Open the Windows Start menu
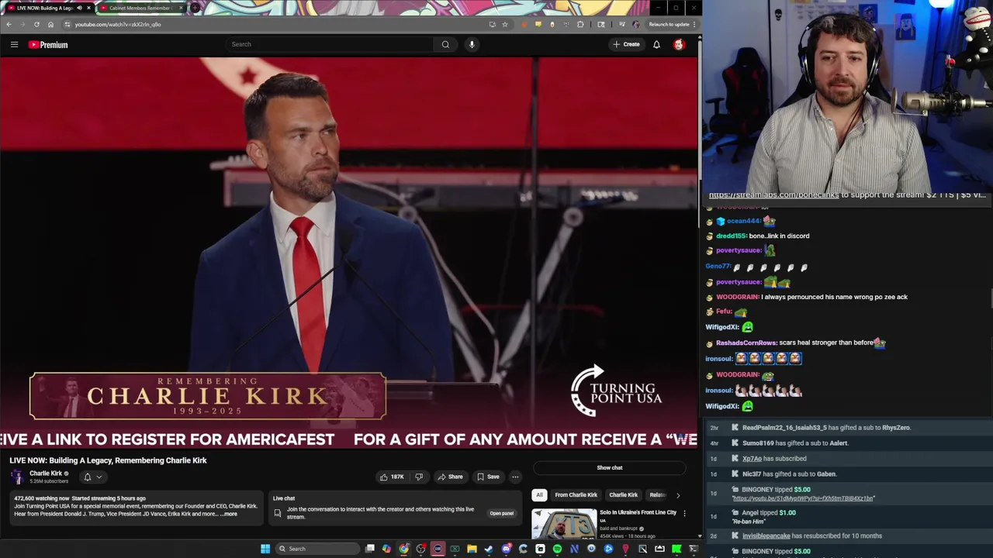Screen dimensions: 993x558 (x=265, y=549)
